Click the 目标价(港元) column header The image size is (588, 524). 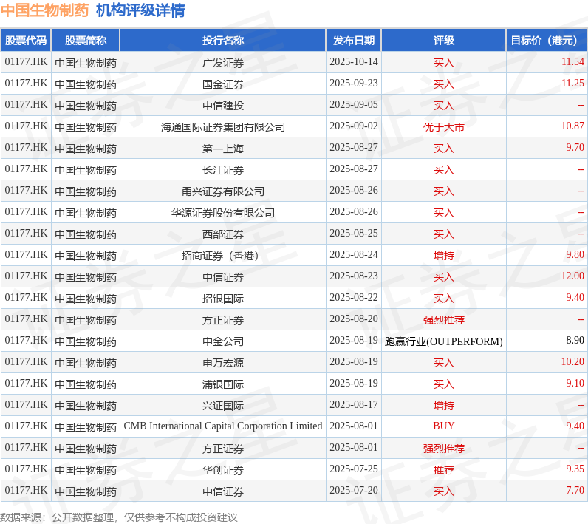click(x=547, y=40)
